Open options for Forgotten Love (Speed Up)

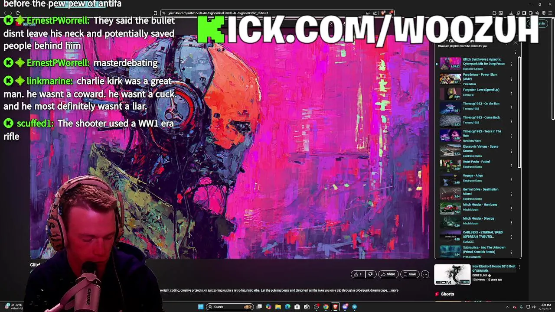coord(512,94)
